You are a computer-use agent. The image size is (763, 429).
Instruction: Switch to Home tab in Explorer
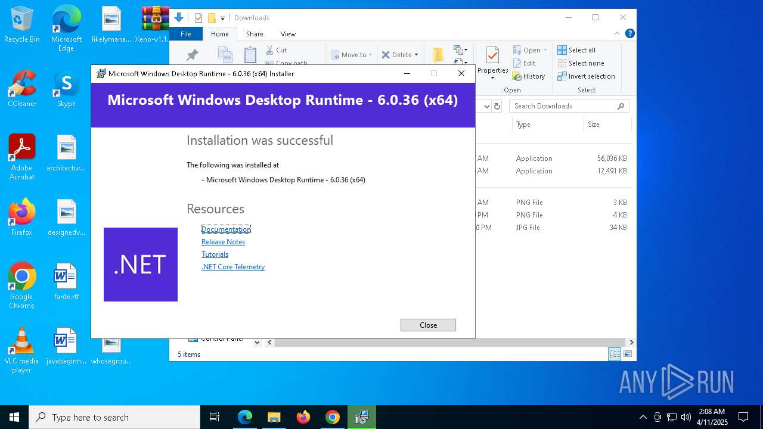219,34
